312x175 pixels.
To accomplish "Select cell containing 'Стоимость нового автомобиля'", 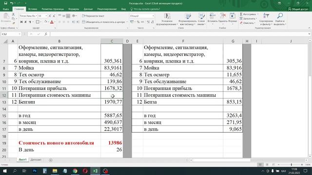I will 59,143.
